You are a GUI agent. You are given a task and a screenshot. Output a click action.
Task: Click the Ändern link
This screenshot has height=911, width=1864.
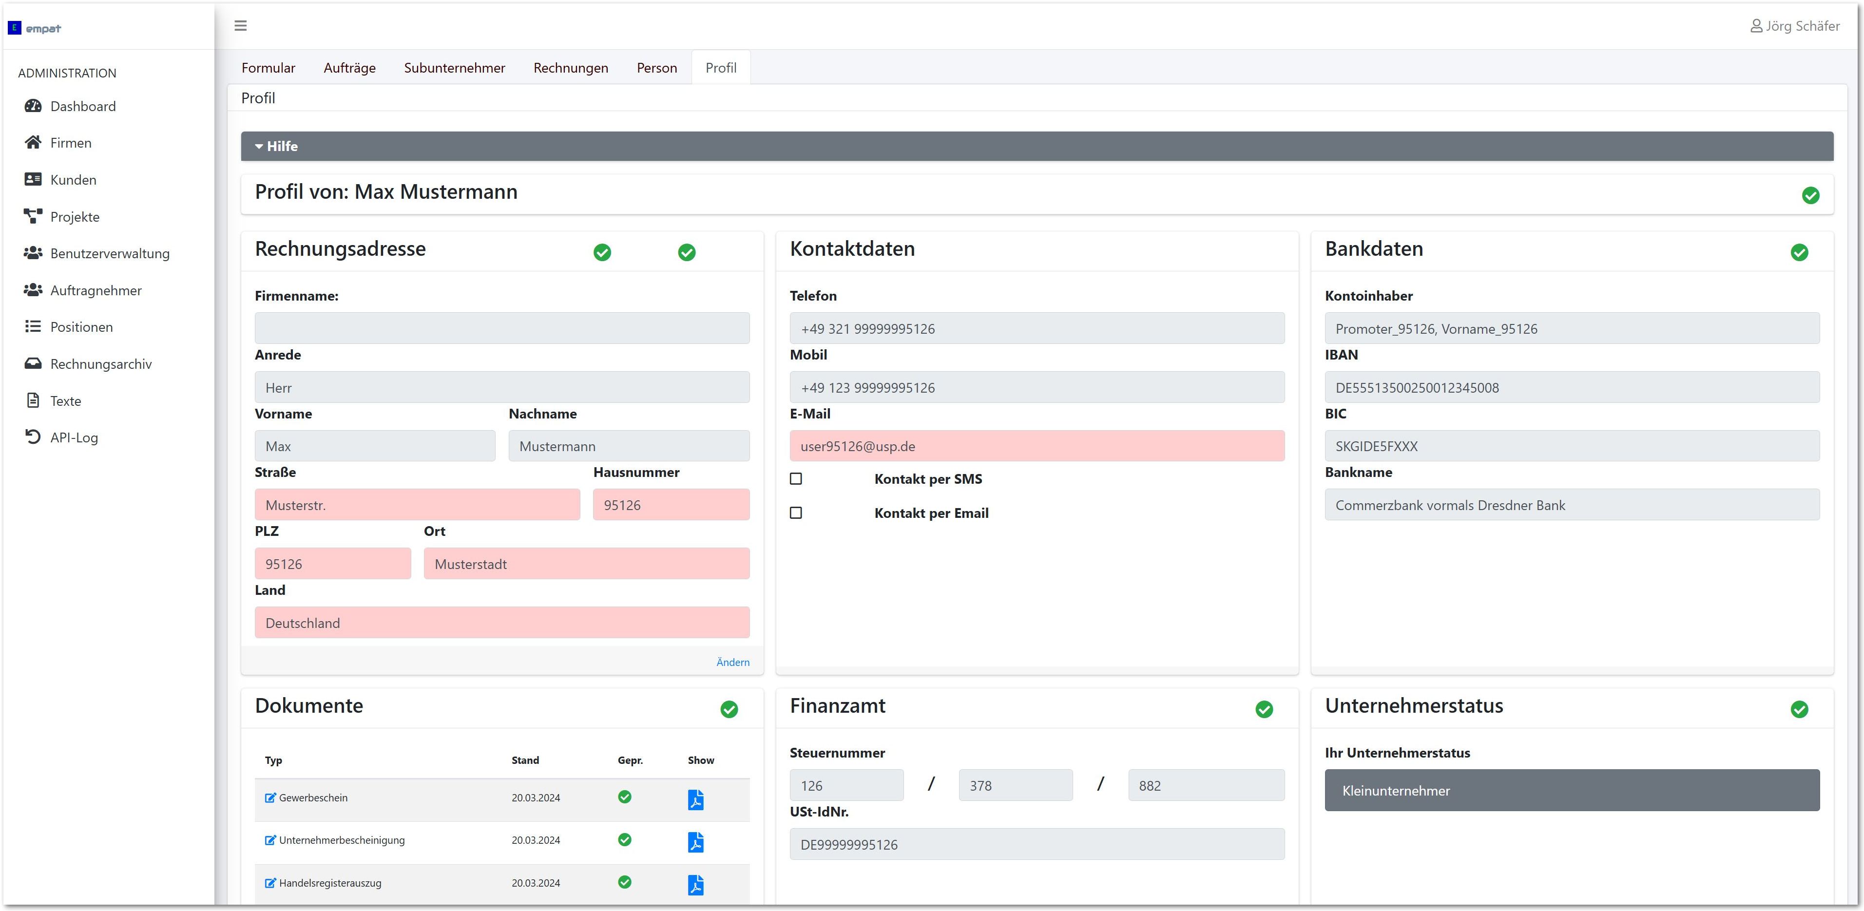732,662
